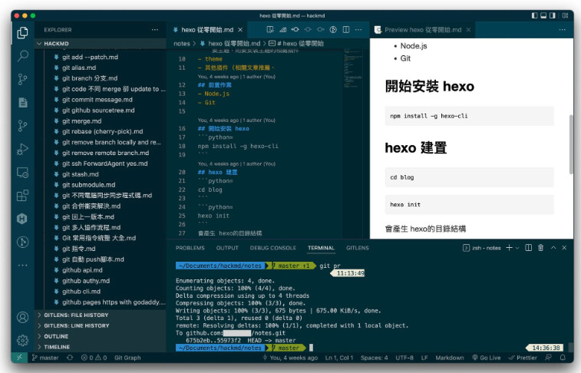Maximize the panel with chevron up icon
The image size is (581, 373).
click(x=553, y=248)
